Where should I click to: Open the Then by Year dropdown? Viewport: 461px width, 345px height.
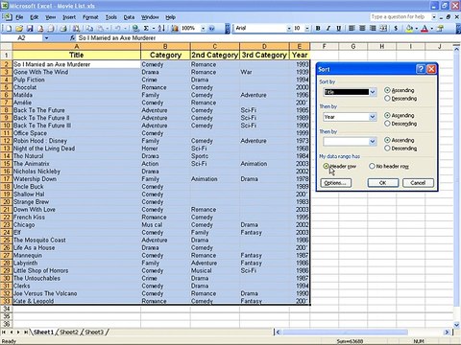(373, 117)
